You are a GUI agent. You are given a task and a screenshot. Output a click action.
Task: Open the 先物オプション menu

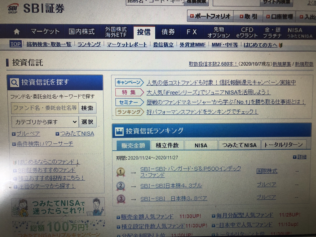[219, 32]
